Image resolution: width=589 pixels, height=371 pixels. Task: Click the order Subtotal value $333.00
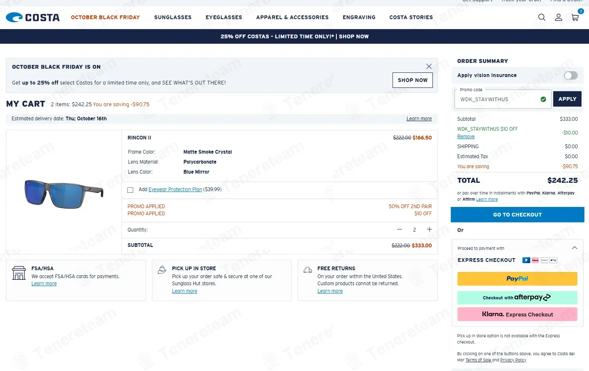[x=569, y=119]
